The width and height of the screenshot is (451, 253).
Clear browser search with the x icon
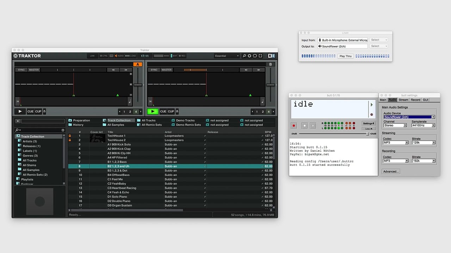pos(63,130)
